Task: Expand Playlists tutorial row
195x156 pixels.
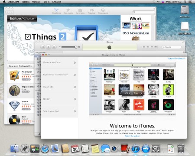Action: coord(59,99)
